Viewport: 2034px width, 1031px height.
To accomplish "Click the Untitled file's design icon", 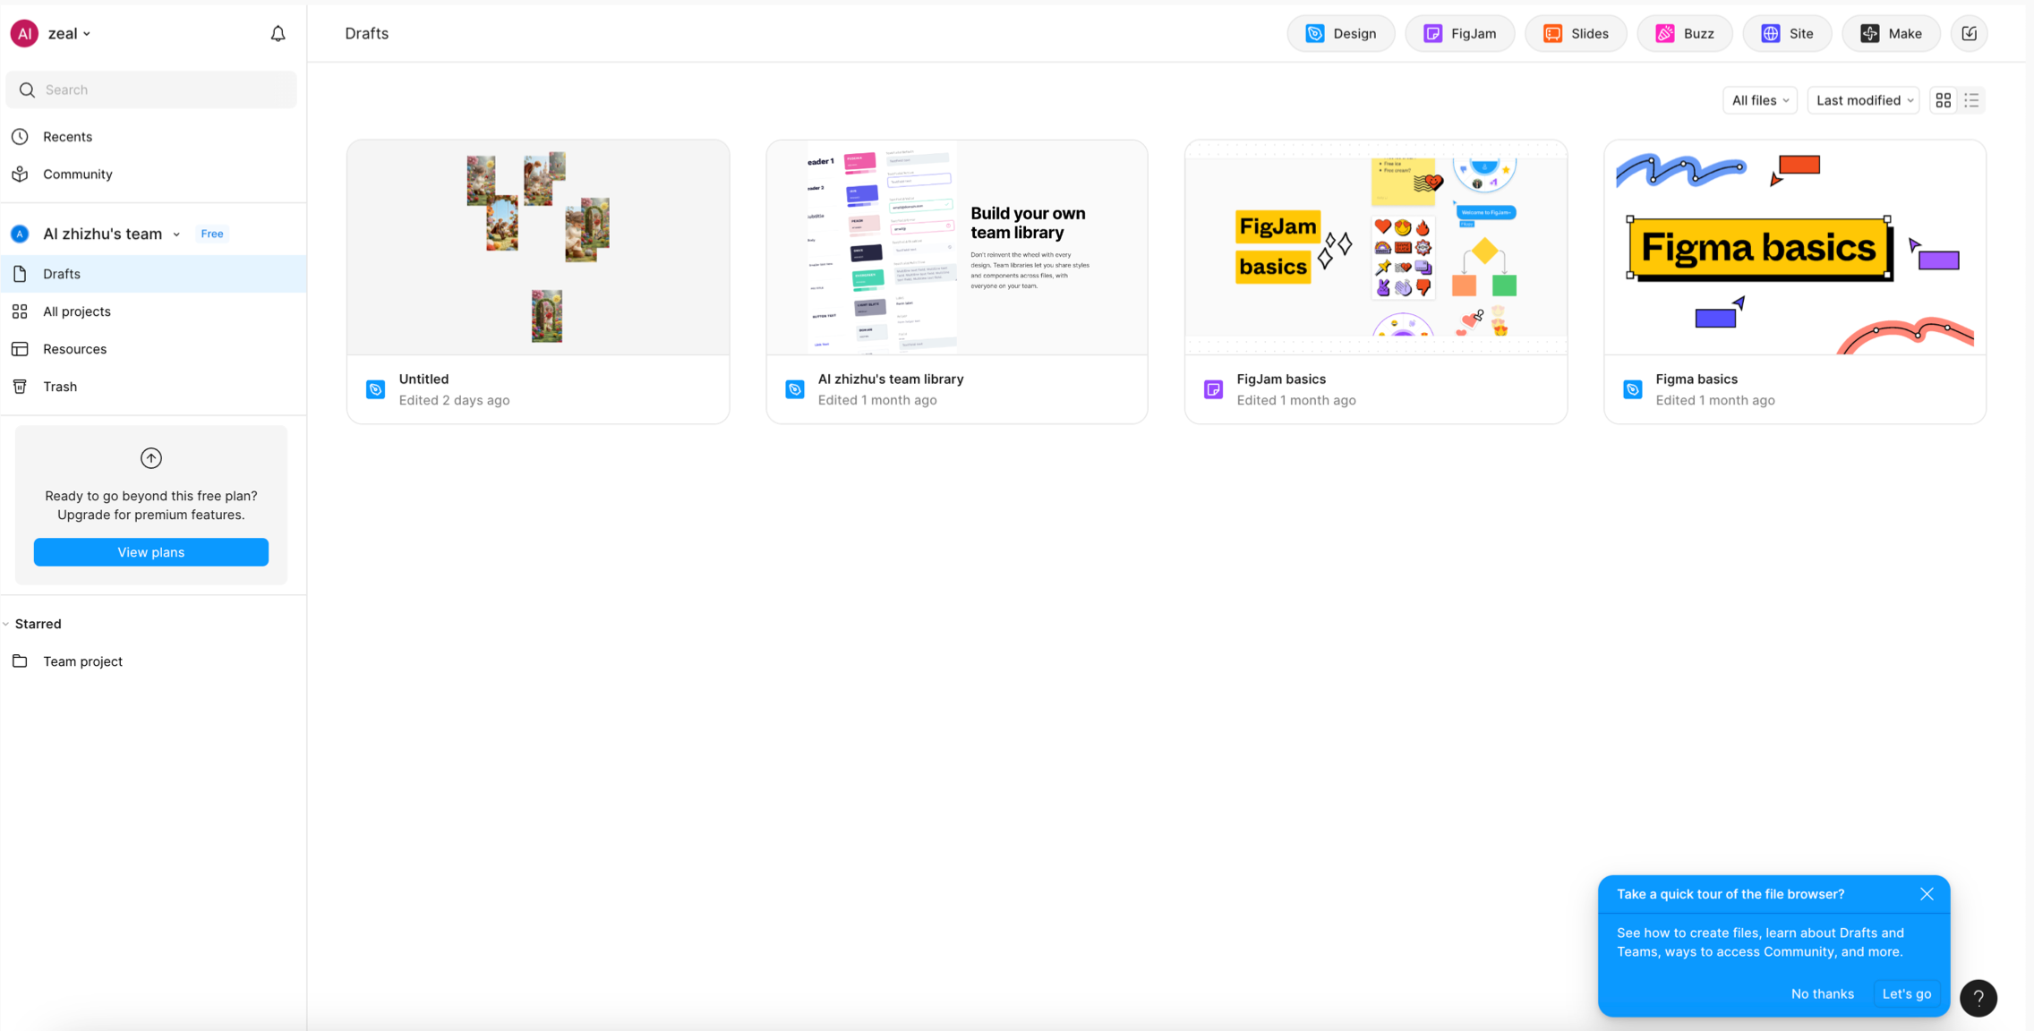I will click(376, 389).
